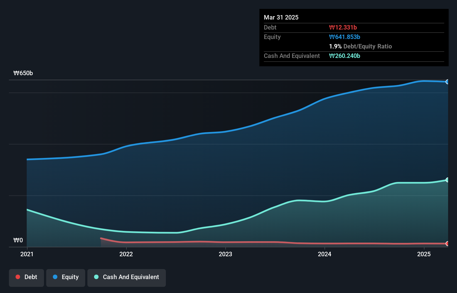Click the blue Equity legend dot

tap(55, 277)
